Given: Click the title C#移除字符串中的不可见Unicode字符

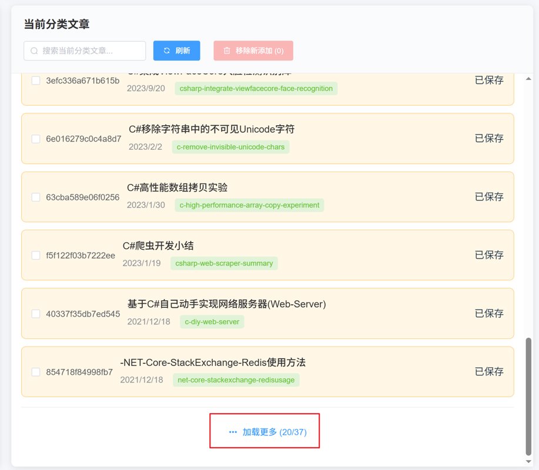Looking at the screenshot, I should pyautogui.click(x=212, y=129).
